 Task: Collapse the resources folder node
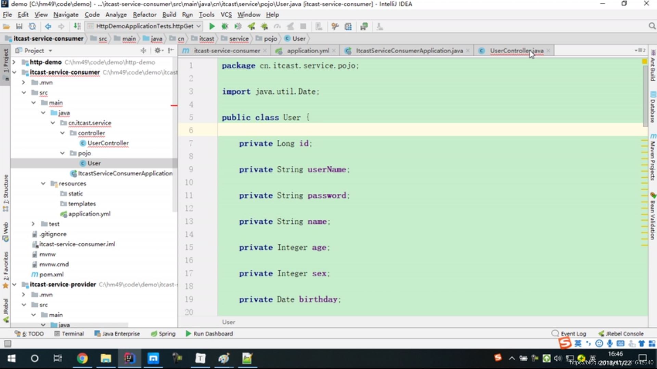tap(43, 183)
